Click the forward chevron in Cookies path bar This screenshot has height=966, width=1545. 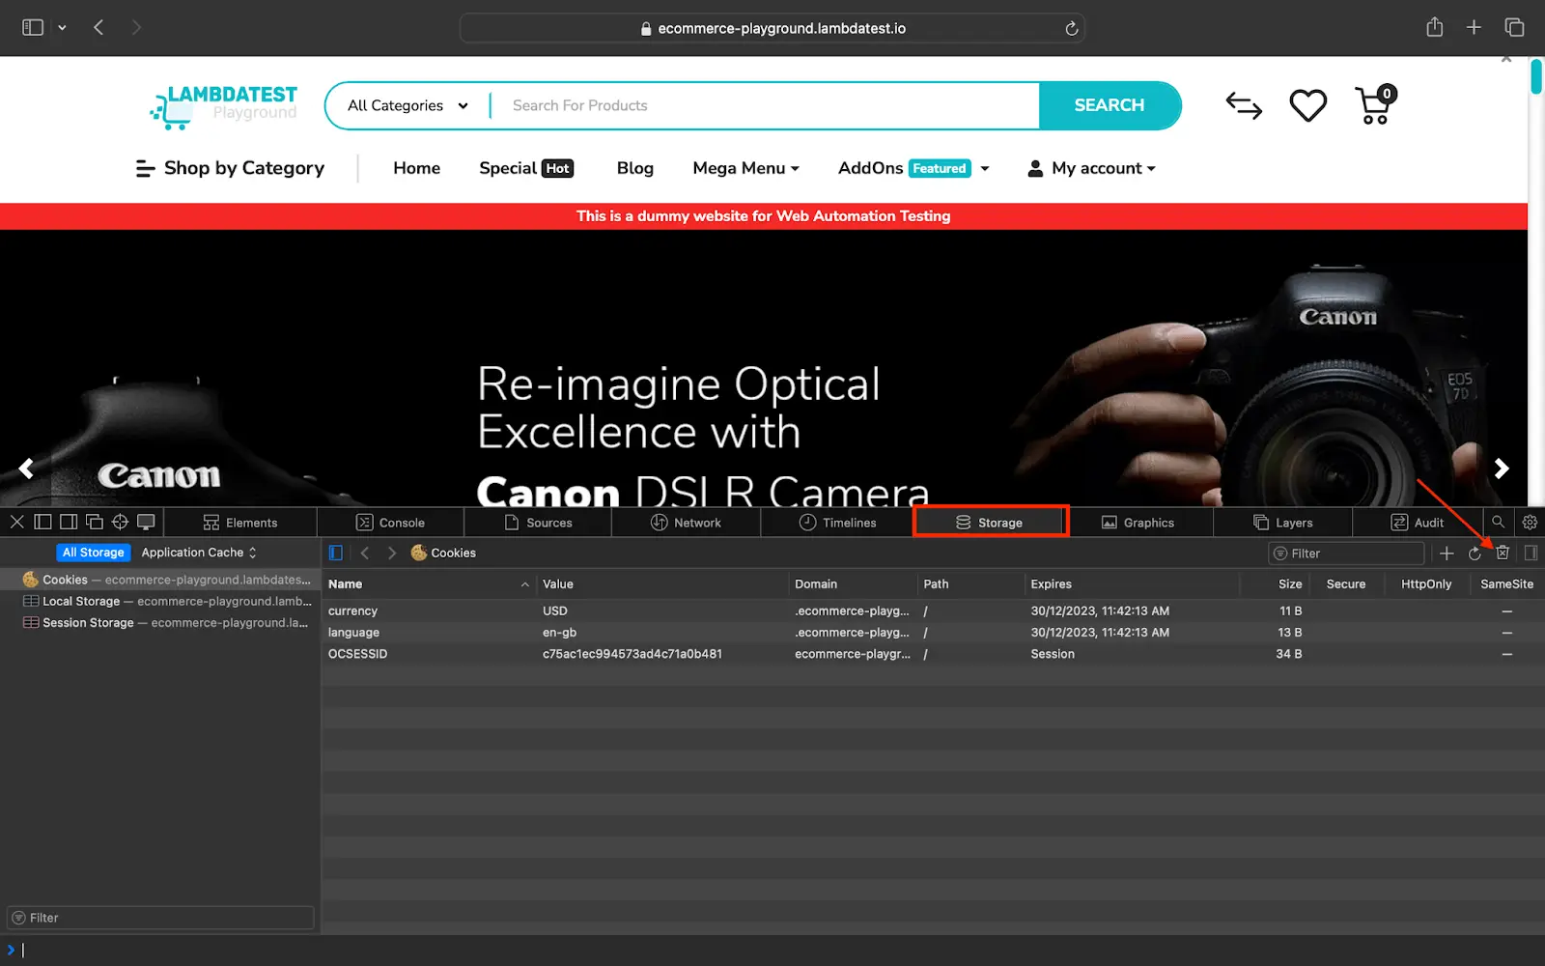[x=391, y=553]
